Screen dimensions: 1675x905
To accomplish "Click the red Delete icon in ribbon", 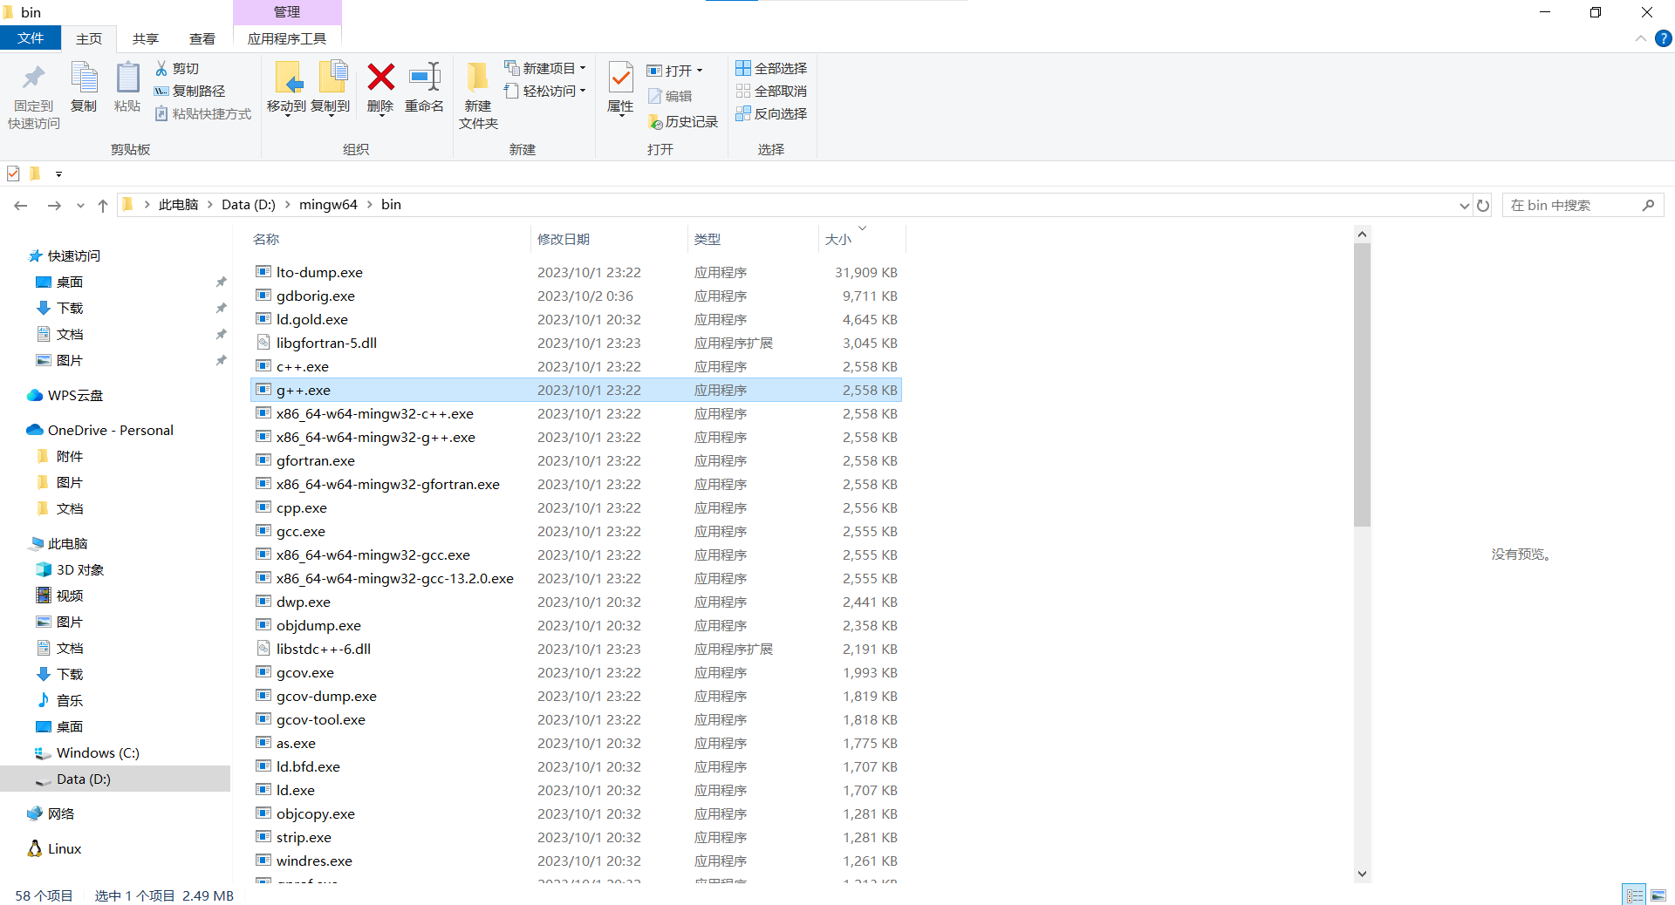I will [x=380, y=78].
